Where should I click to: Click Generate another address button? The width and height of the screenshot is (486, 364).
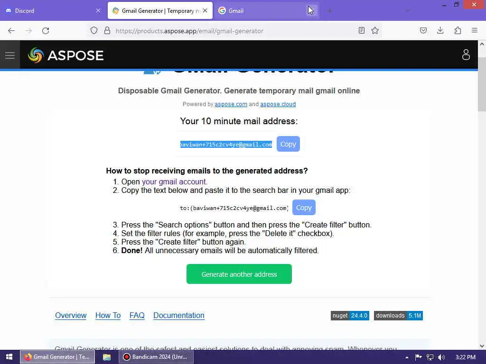[x=239, y=274]
